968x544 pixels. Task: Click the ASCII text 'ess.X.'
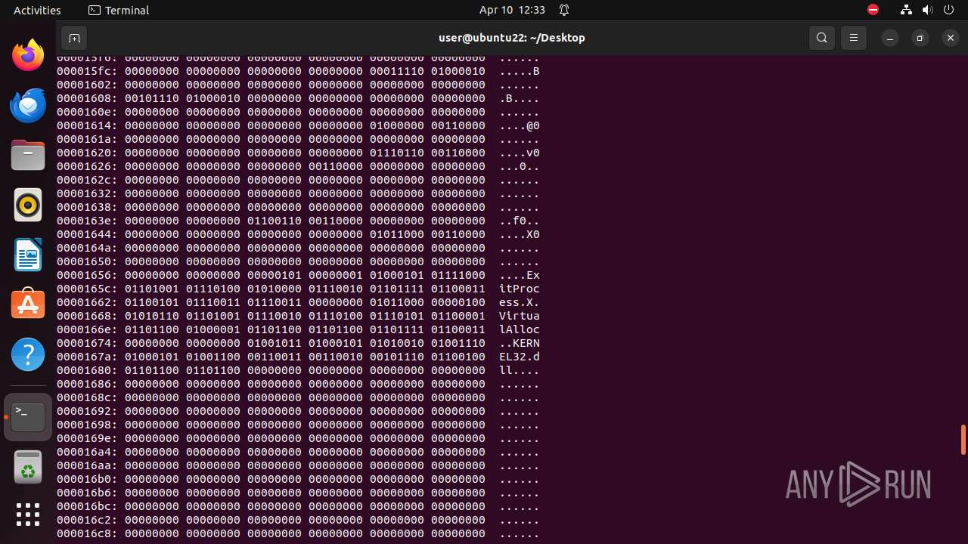[x=519, y=302]
